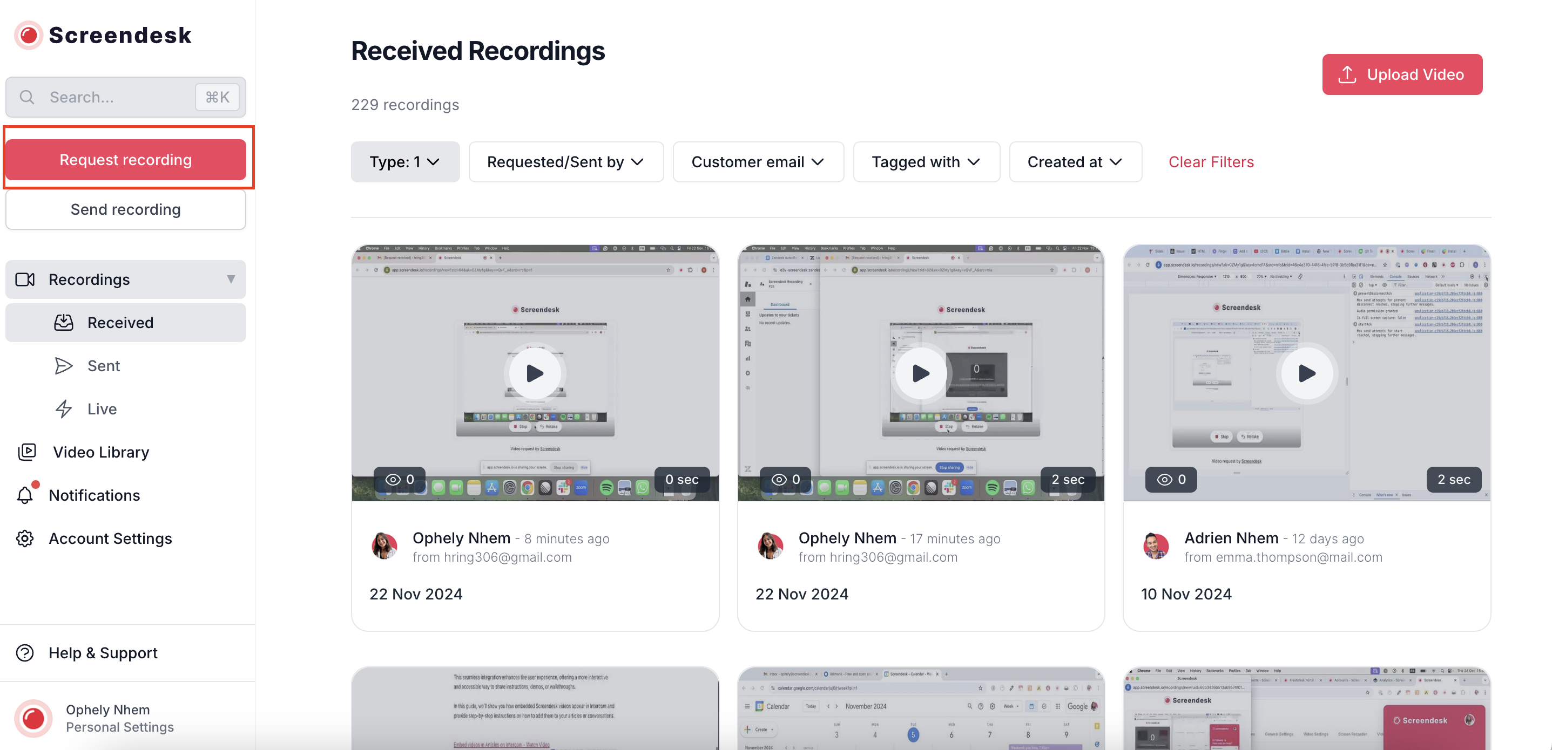
Task: Play Adrien Nhem's recording
Action: (x=1306, y=373)
